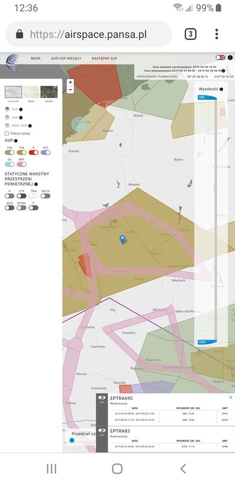
Task: Click eye icon on EPTRA69C card
Action: 102,398
